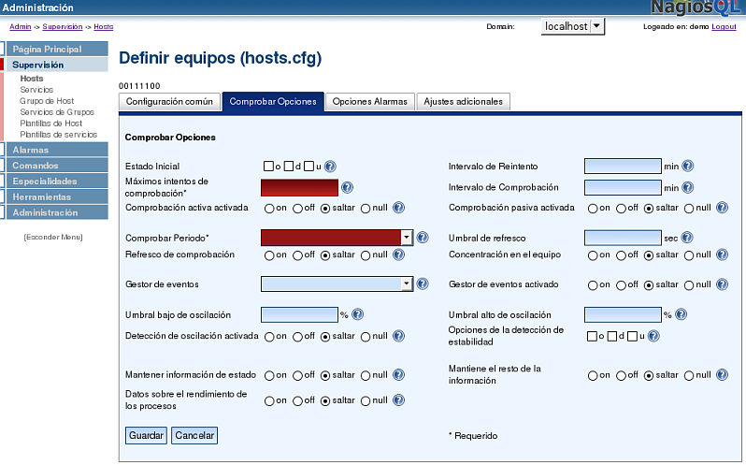Open the Gestor de eventos dropdown
This screenshot has height=465, width=746.
tap(407, 283)
